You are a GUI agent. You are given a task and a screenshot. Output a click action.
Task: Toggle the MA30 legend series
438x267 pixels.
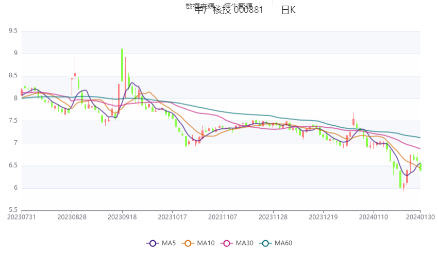pyautogui.click(x=237, y=243)
